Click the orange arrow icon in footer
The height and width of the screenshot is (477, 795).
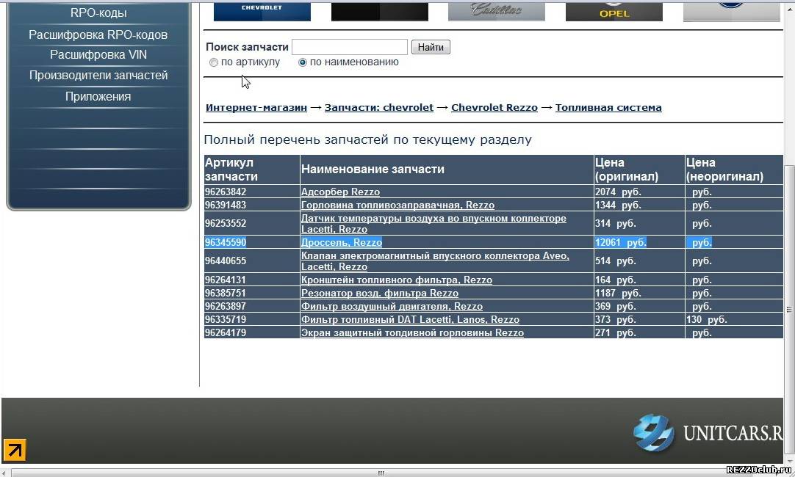point(15,450)
